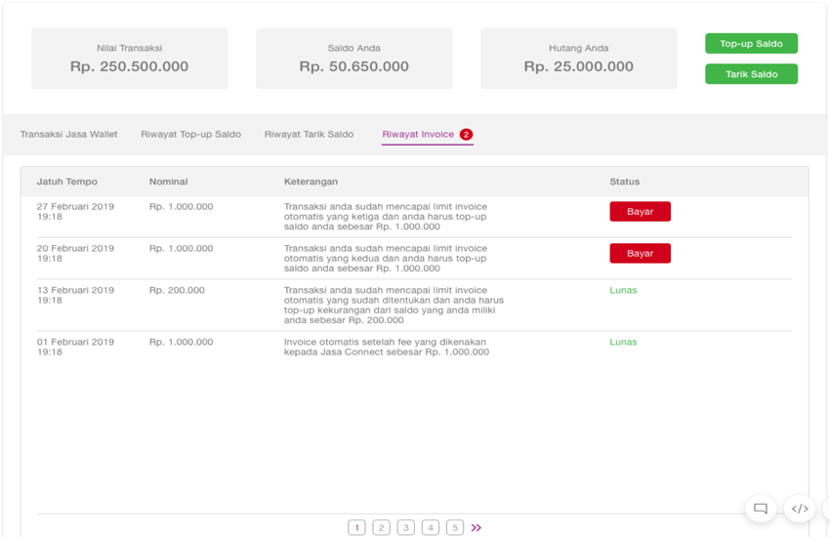Click the Hutang Anda Rp. 25.000.000 card
The image size is (830, 537).
pos(579,59)
